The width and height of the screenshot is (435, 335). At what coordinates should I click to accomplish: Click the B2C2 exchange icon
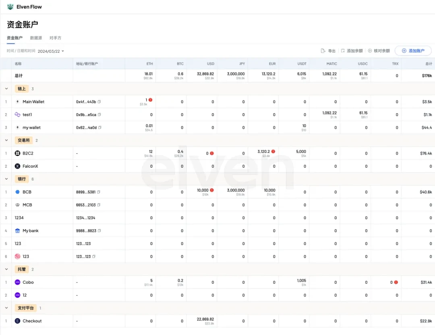tap(17, 153)
